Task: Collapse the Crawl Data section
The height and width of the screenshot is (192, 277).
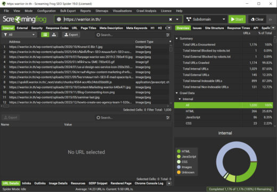Action: point(177,93)
